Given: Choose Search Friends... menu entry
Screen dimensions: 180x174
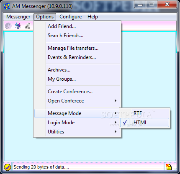Looking at the screenshot, I should tap(77, 36).
